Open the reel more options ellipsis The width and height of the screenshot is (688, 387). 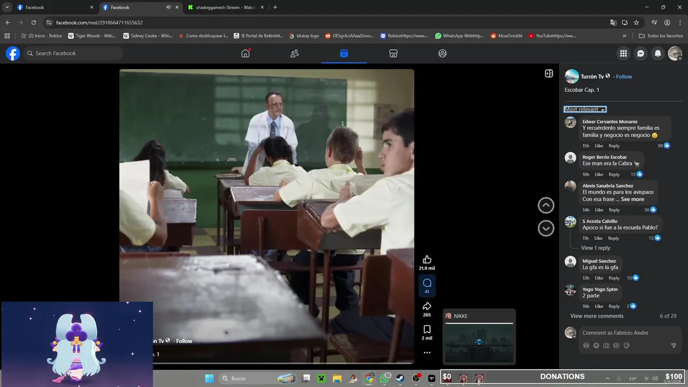(x=427, y=353)
